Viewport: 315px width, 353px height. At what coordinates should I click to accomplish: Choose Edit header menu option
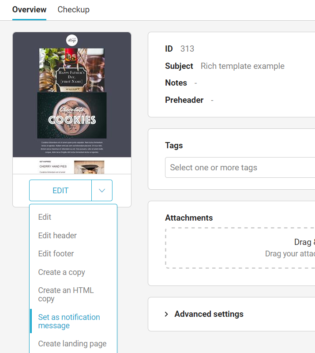pyautogui.click(x=57, y=236)
